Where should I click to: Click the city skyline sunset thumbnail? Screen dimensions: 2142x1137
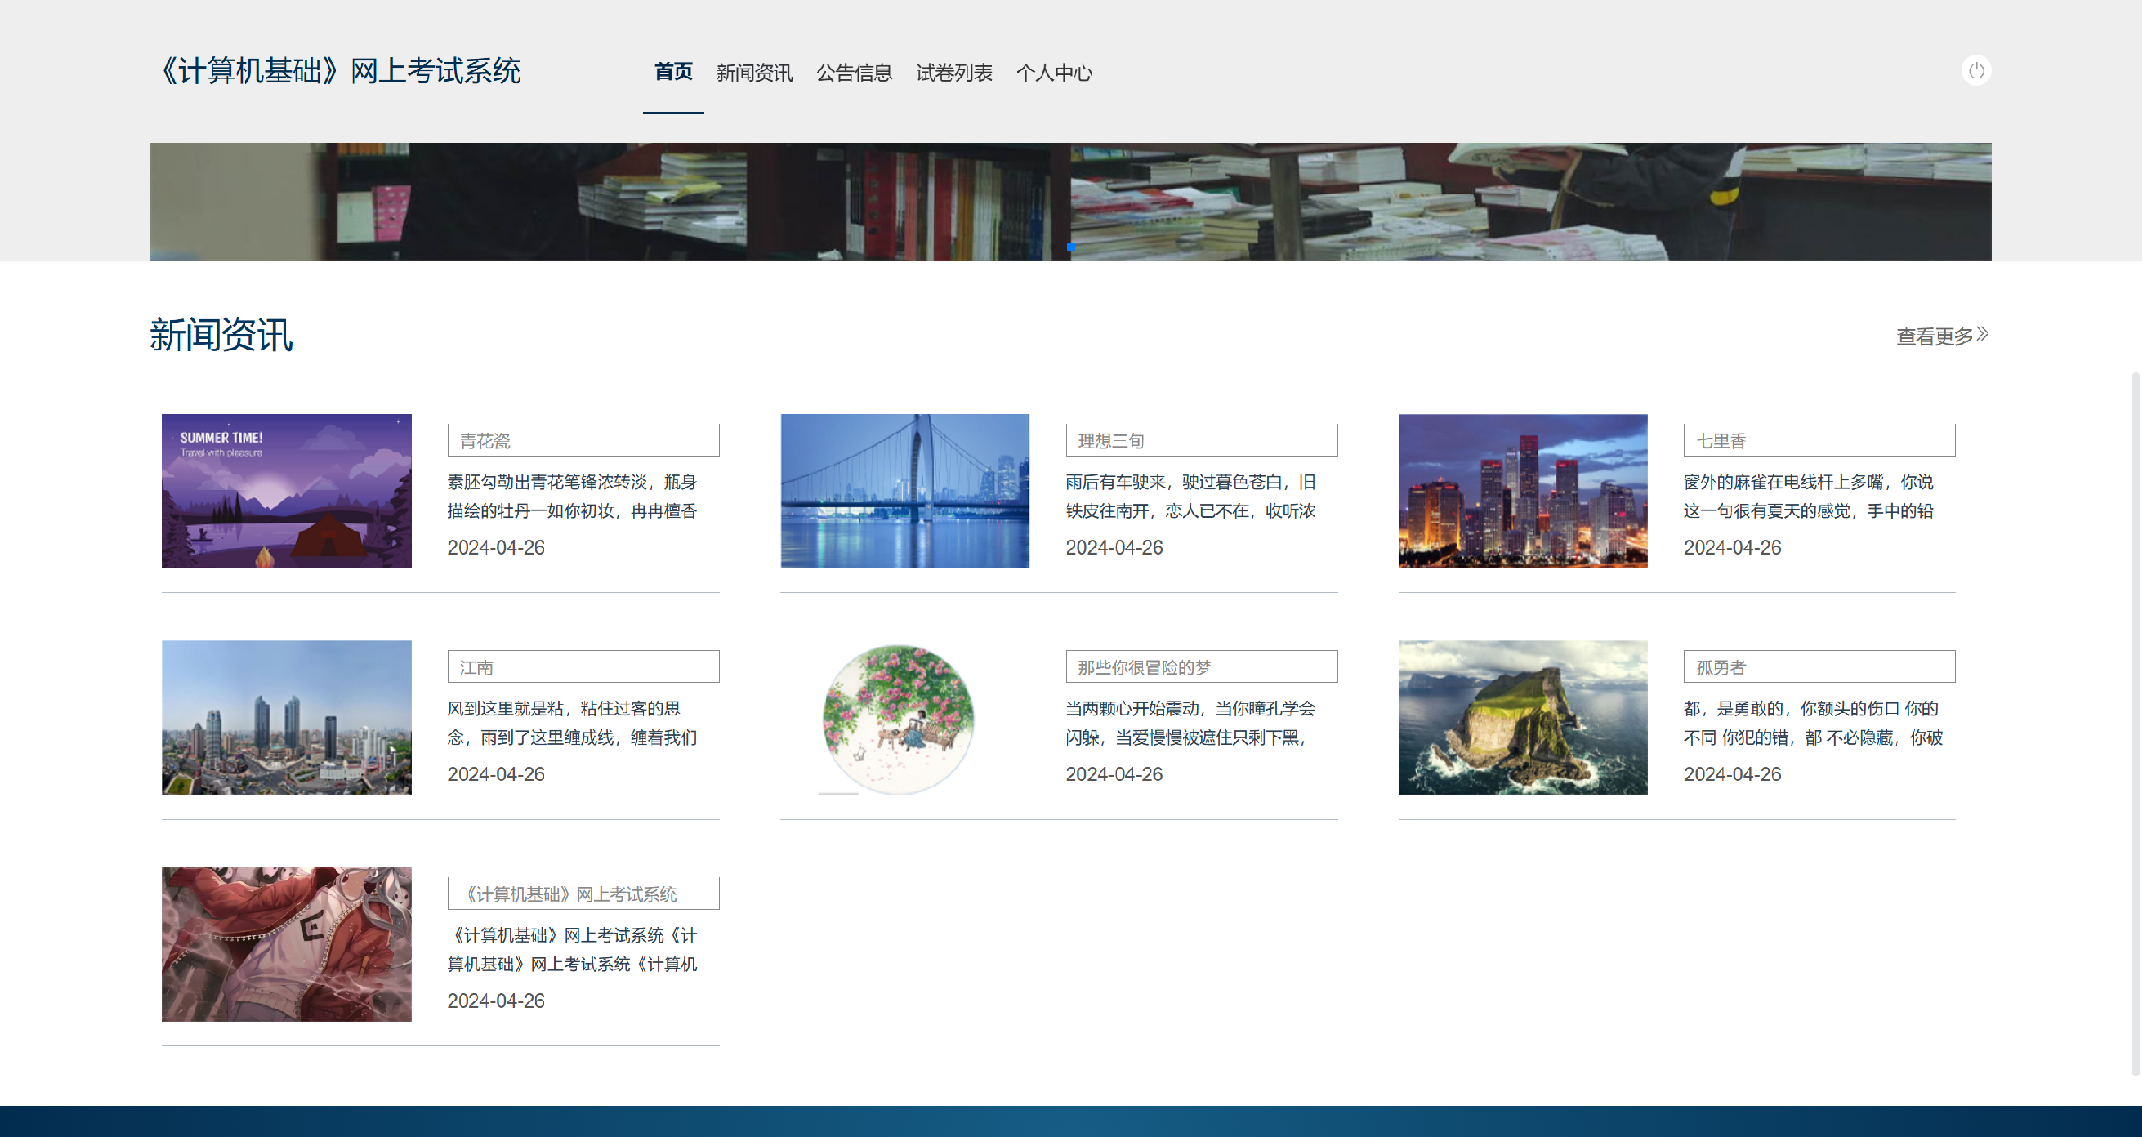(1523, 490)
